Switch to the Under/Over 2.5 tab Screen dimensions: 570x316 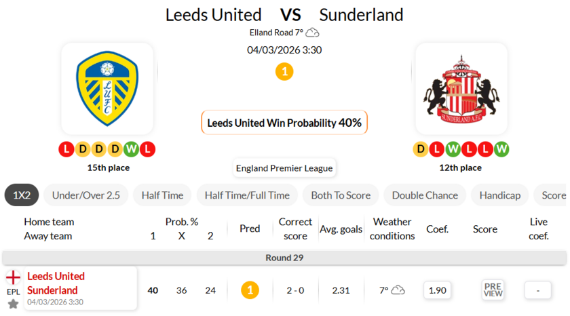pyautogui.click(x=86, y=195)
